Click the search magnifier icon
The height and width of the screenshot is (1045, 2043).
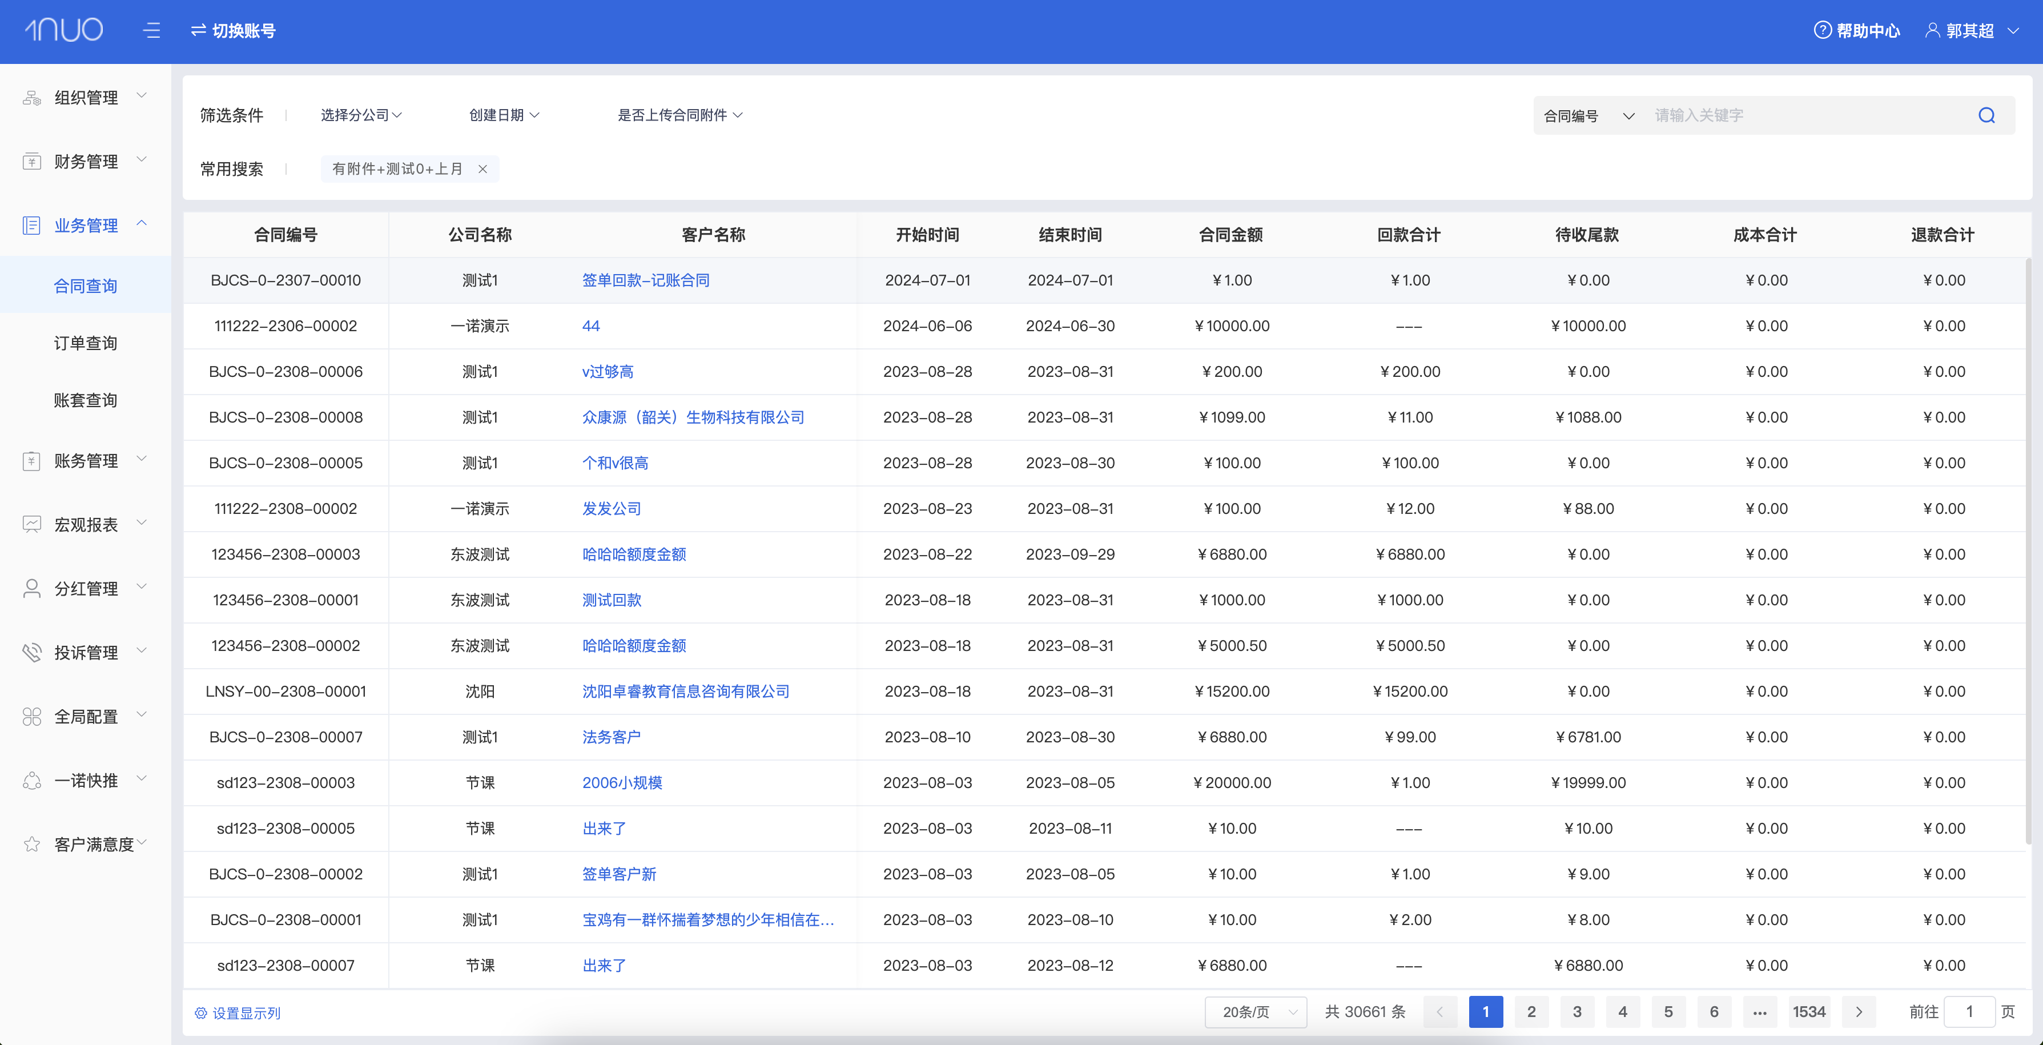1986,116
